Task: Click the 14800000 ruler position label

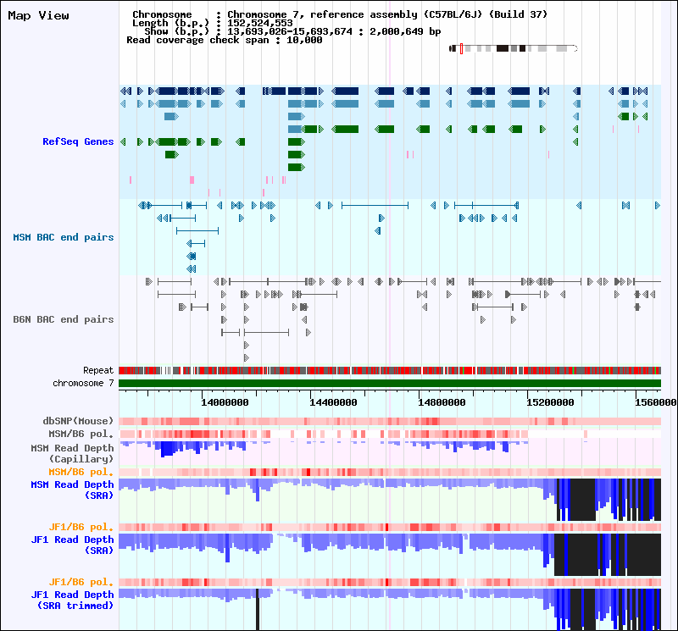Action: [442, 403]
